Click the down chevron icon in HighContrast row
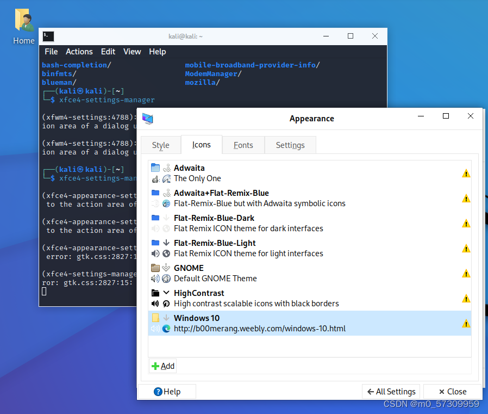This screenshot has width=488, height=414. coord(166,293)
